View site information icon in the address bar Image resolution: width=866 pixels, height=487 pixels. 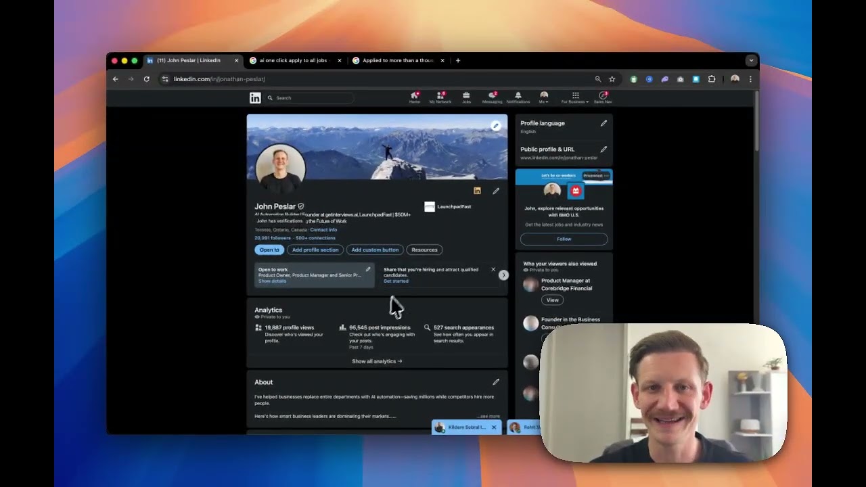point(164,79)
